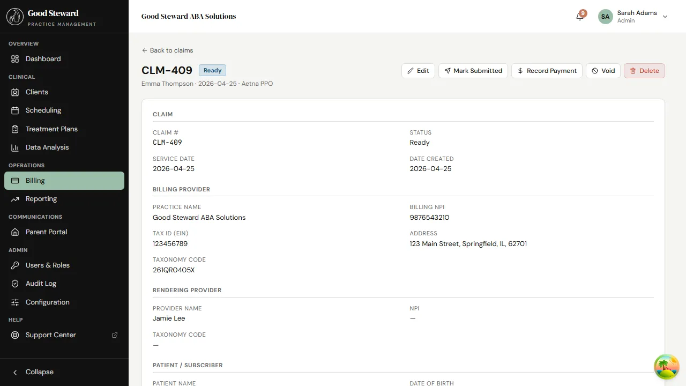The image size is (686, 386).
Task: Return using the Back to claims link
Action: (167, 50)
